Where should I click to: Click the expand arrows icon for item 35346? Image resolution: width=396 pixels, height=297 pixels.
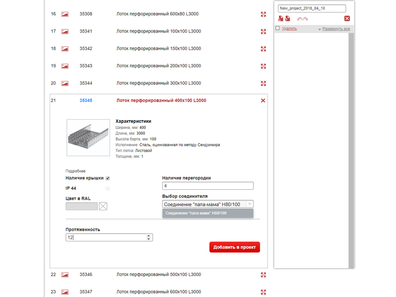(263, 275)
